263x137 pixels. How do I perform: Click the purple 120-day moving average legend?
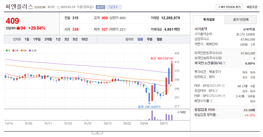(x=33, y=51)
